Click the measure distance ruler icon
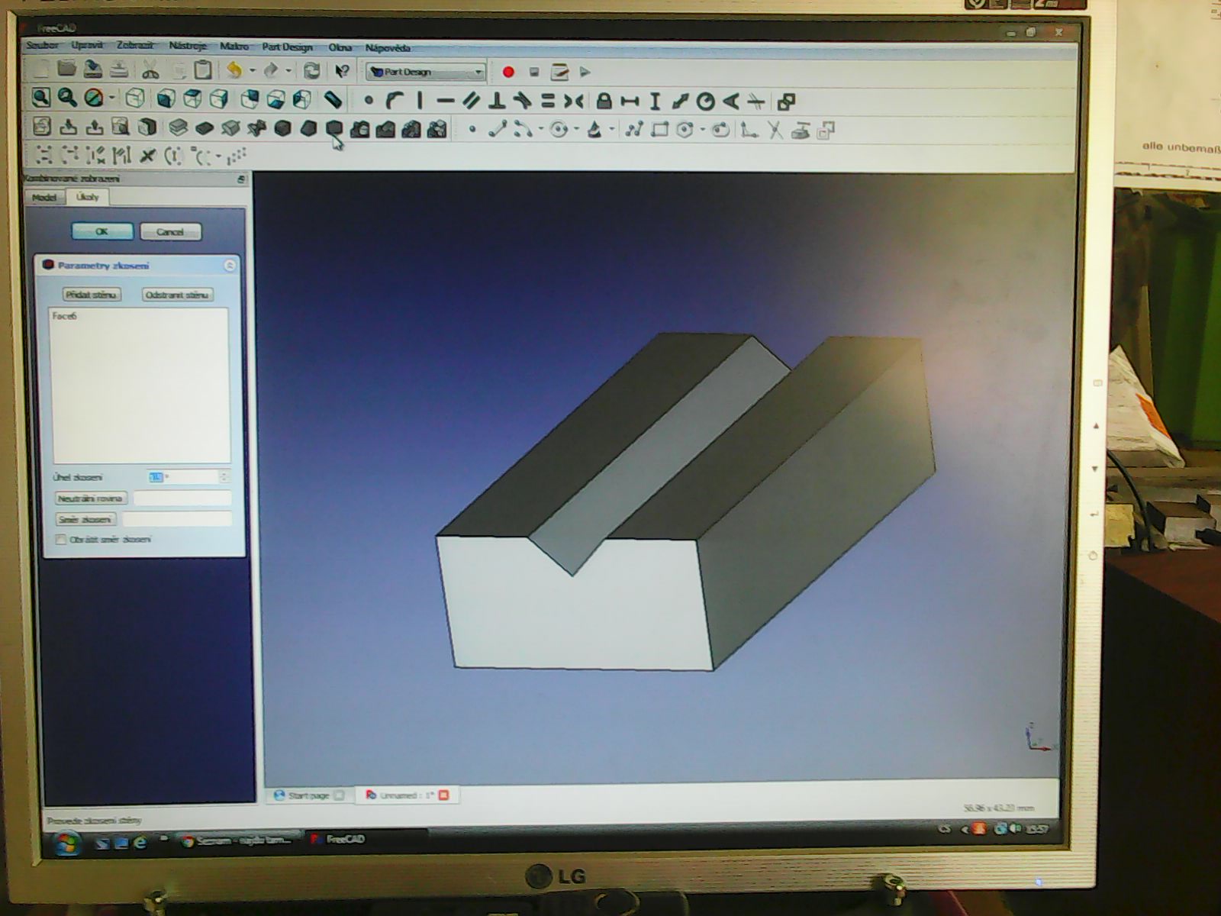Screen dimensions: 1221x916 click(x=332, y=99)
